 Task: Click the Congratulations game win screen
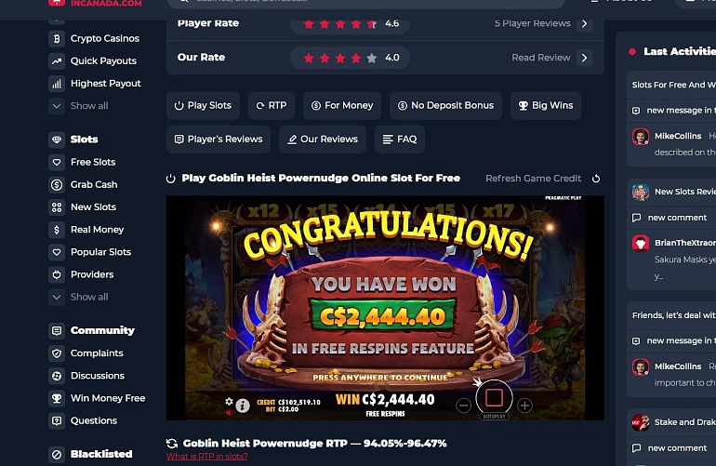click(385, 308)
